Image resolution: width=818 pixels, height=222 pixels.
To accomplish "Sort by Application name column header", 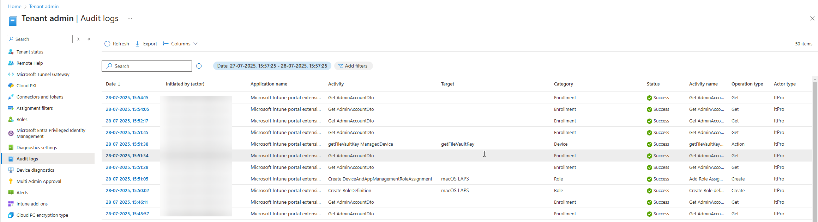I will pos(269,84).
